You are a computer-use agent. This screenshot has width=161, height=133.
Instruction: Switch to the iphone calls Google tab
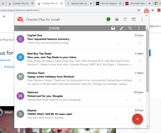coord(79,3)
